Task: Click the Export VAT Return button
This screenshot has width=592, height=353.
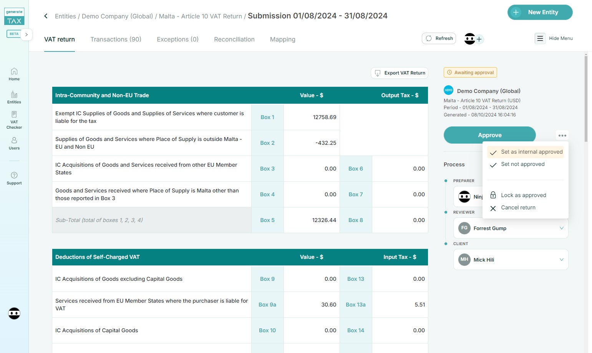Action: 400,73
